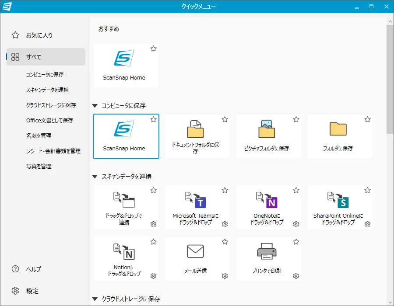
Task: Click the vertical scrollbar on the right
Action: (x=390, y=79)
